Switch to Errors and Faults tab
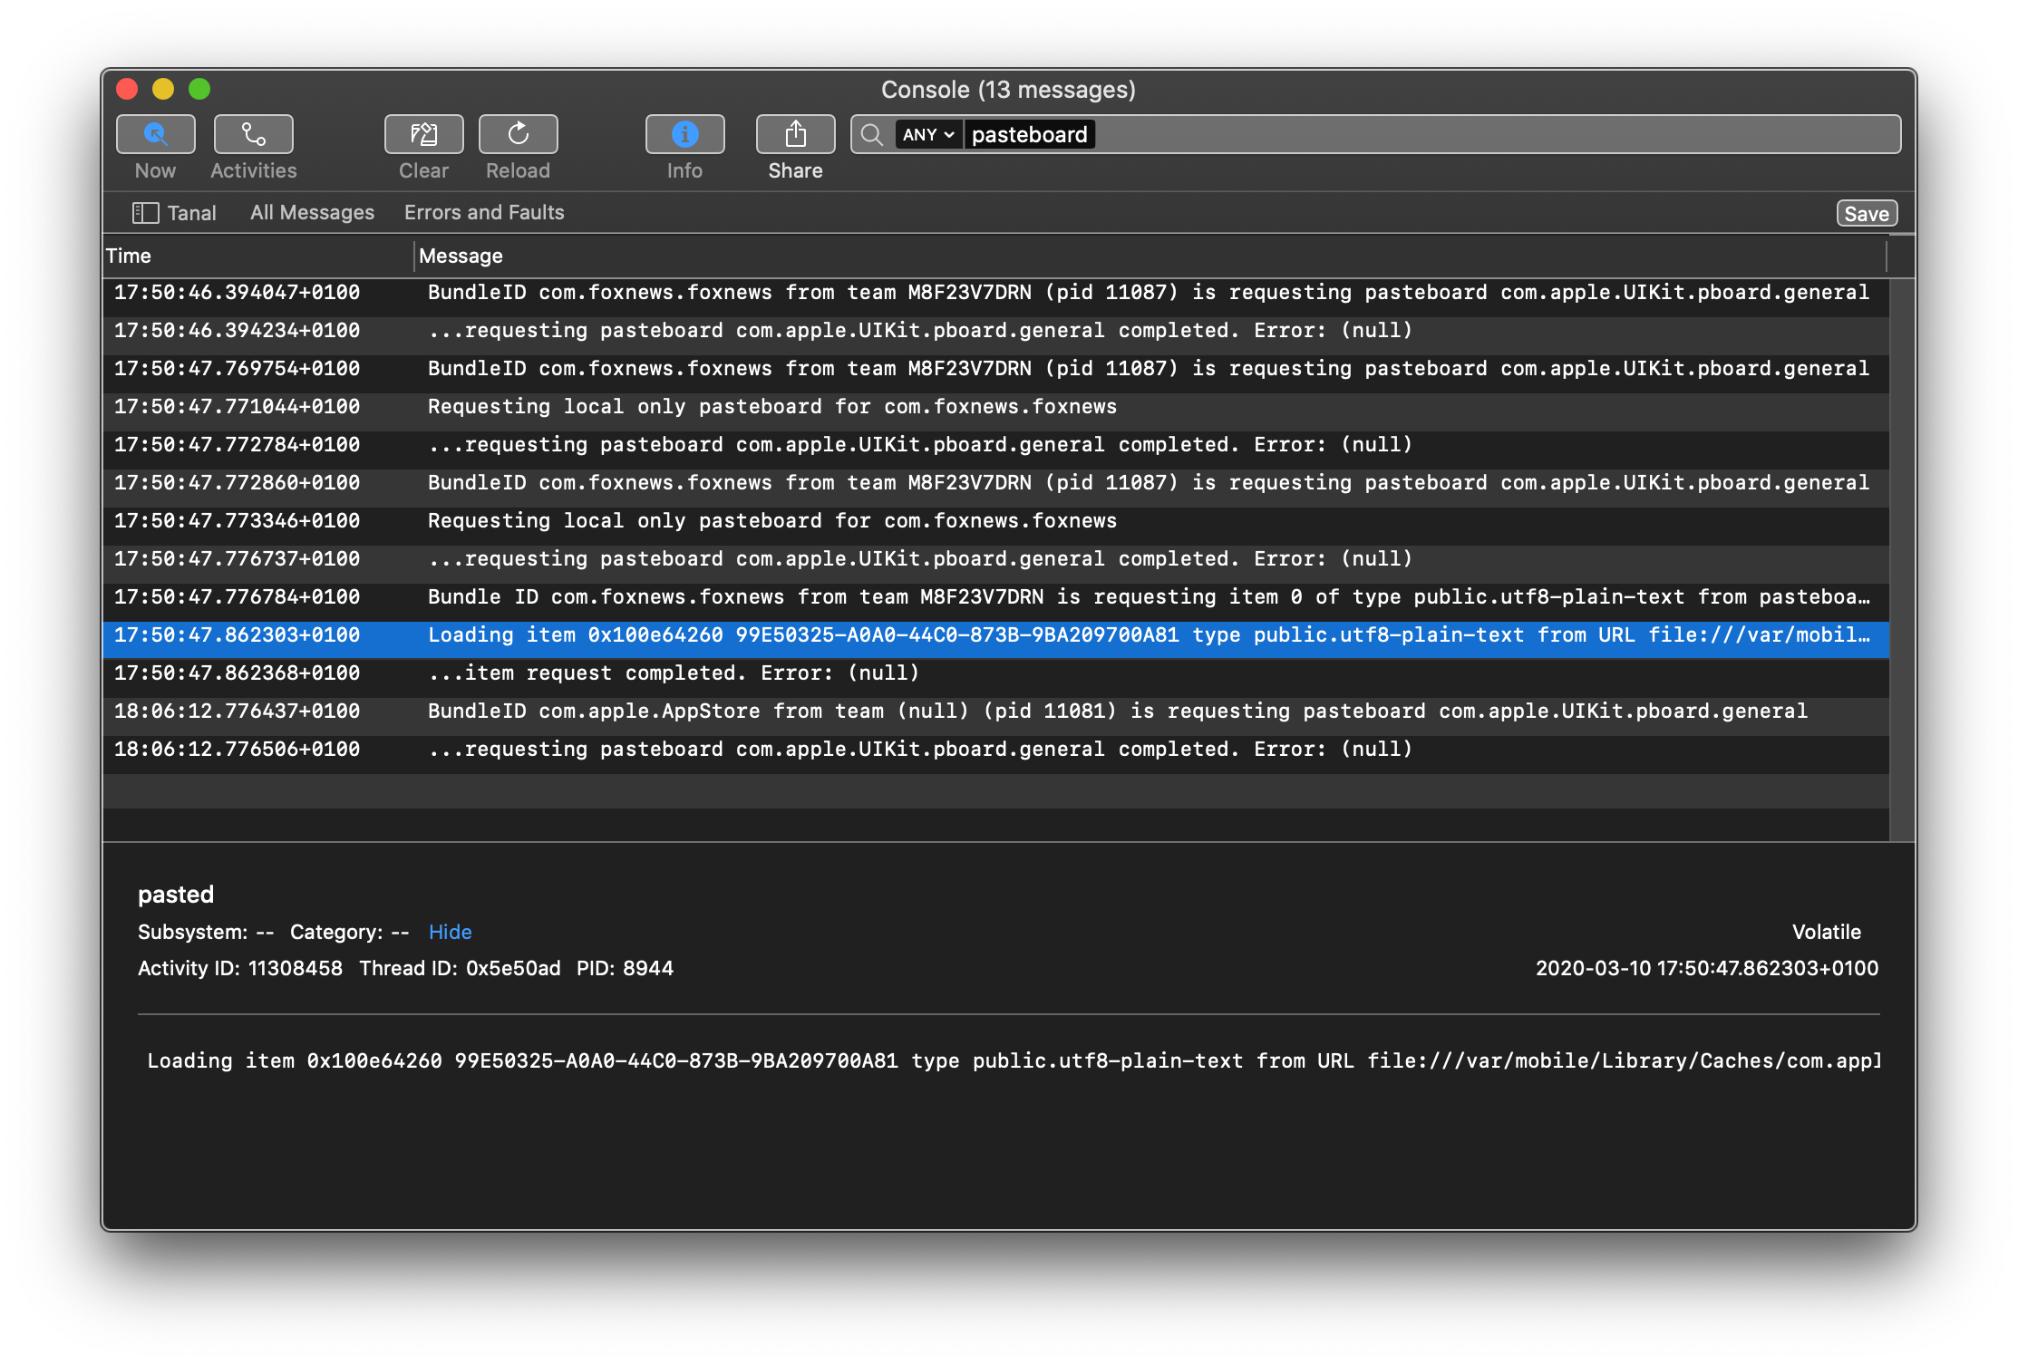 click(x=484, y=213)
